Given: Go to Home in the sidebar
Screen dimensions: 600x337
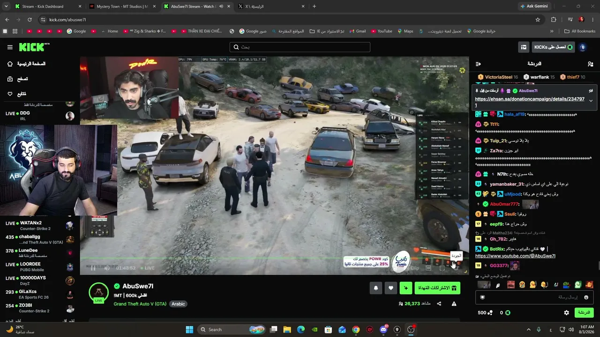Looking at the screenshot, I should coord(26,64).
